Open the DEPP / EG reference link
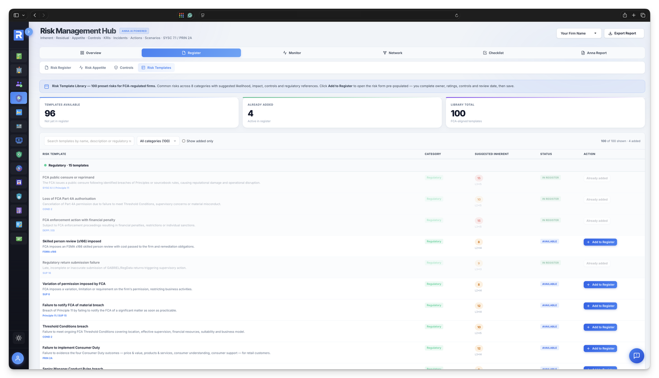The height and width of the screenshot is (378, 659). (48, 230)
